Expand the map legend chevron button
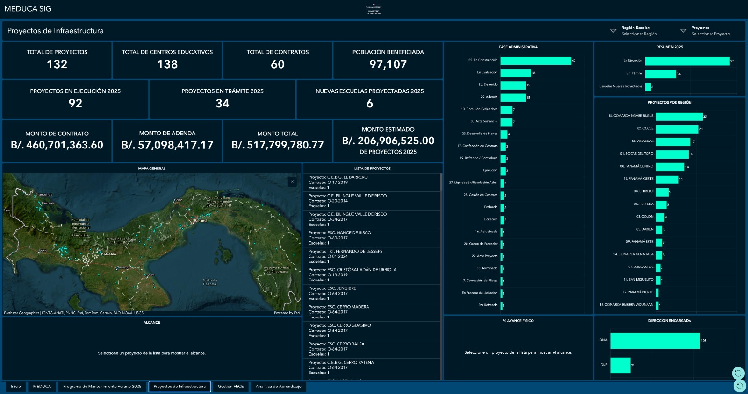The width and height of the screenshot is (748, 394). (292, 182)
